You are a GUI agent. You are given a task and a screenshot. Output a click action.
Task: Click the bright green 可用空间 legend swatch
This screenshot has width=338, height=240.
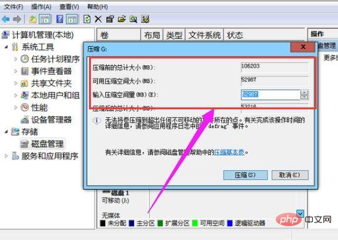tap(194, 223)
